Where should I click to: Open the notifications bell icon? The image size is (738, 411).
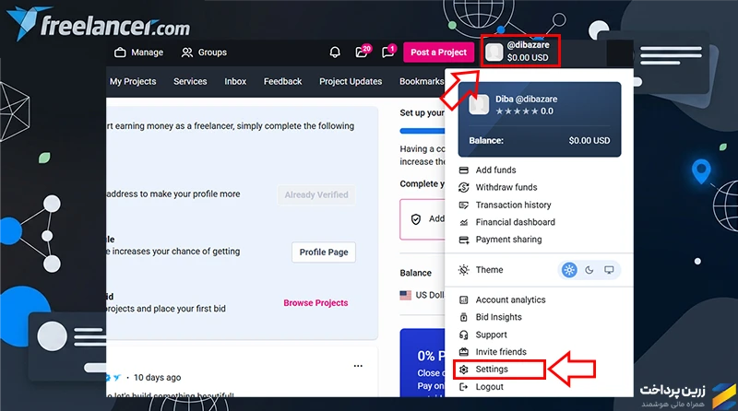tap(335, 53)
